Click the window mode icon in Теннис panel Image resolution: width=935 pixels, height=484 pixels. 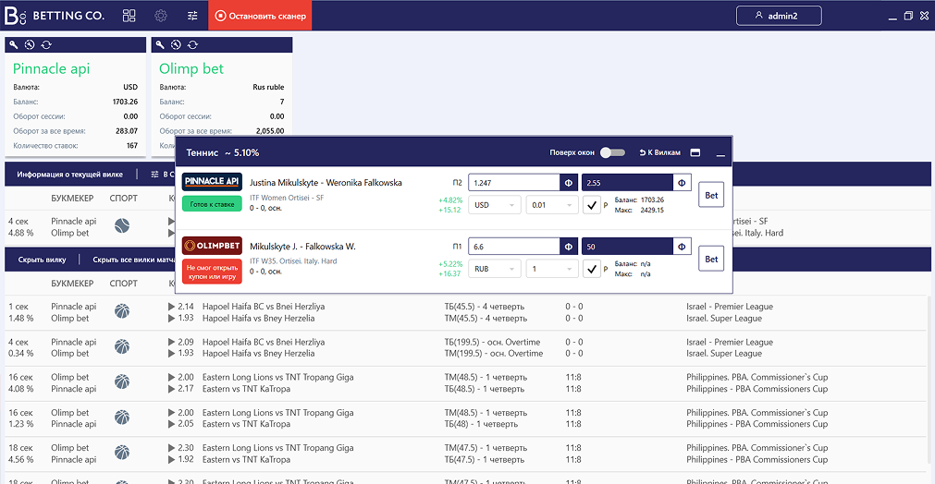tap(695, 152)
